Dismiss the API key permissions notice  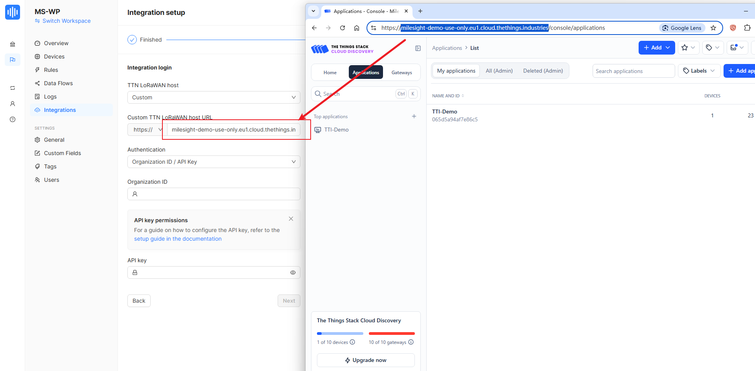pos(291,219)
